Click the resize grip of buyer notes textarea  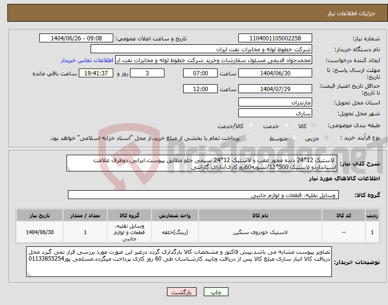pos(29,274)
